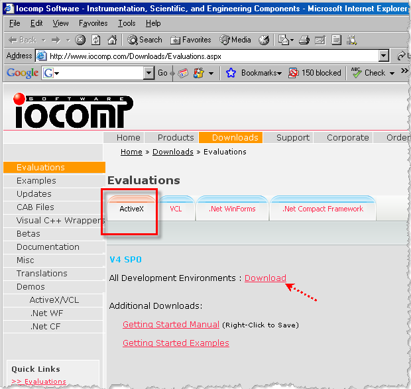Open the Help menu
This screenshot has width=411, height=389.
click(x=153, y=23)
